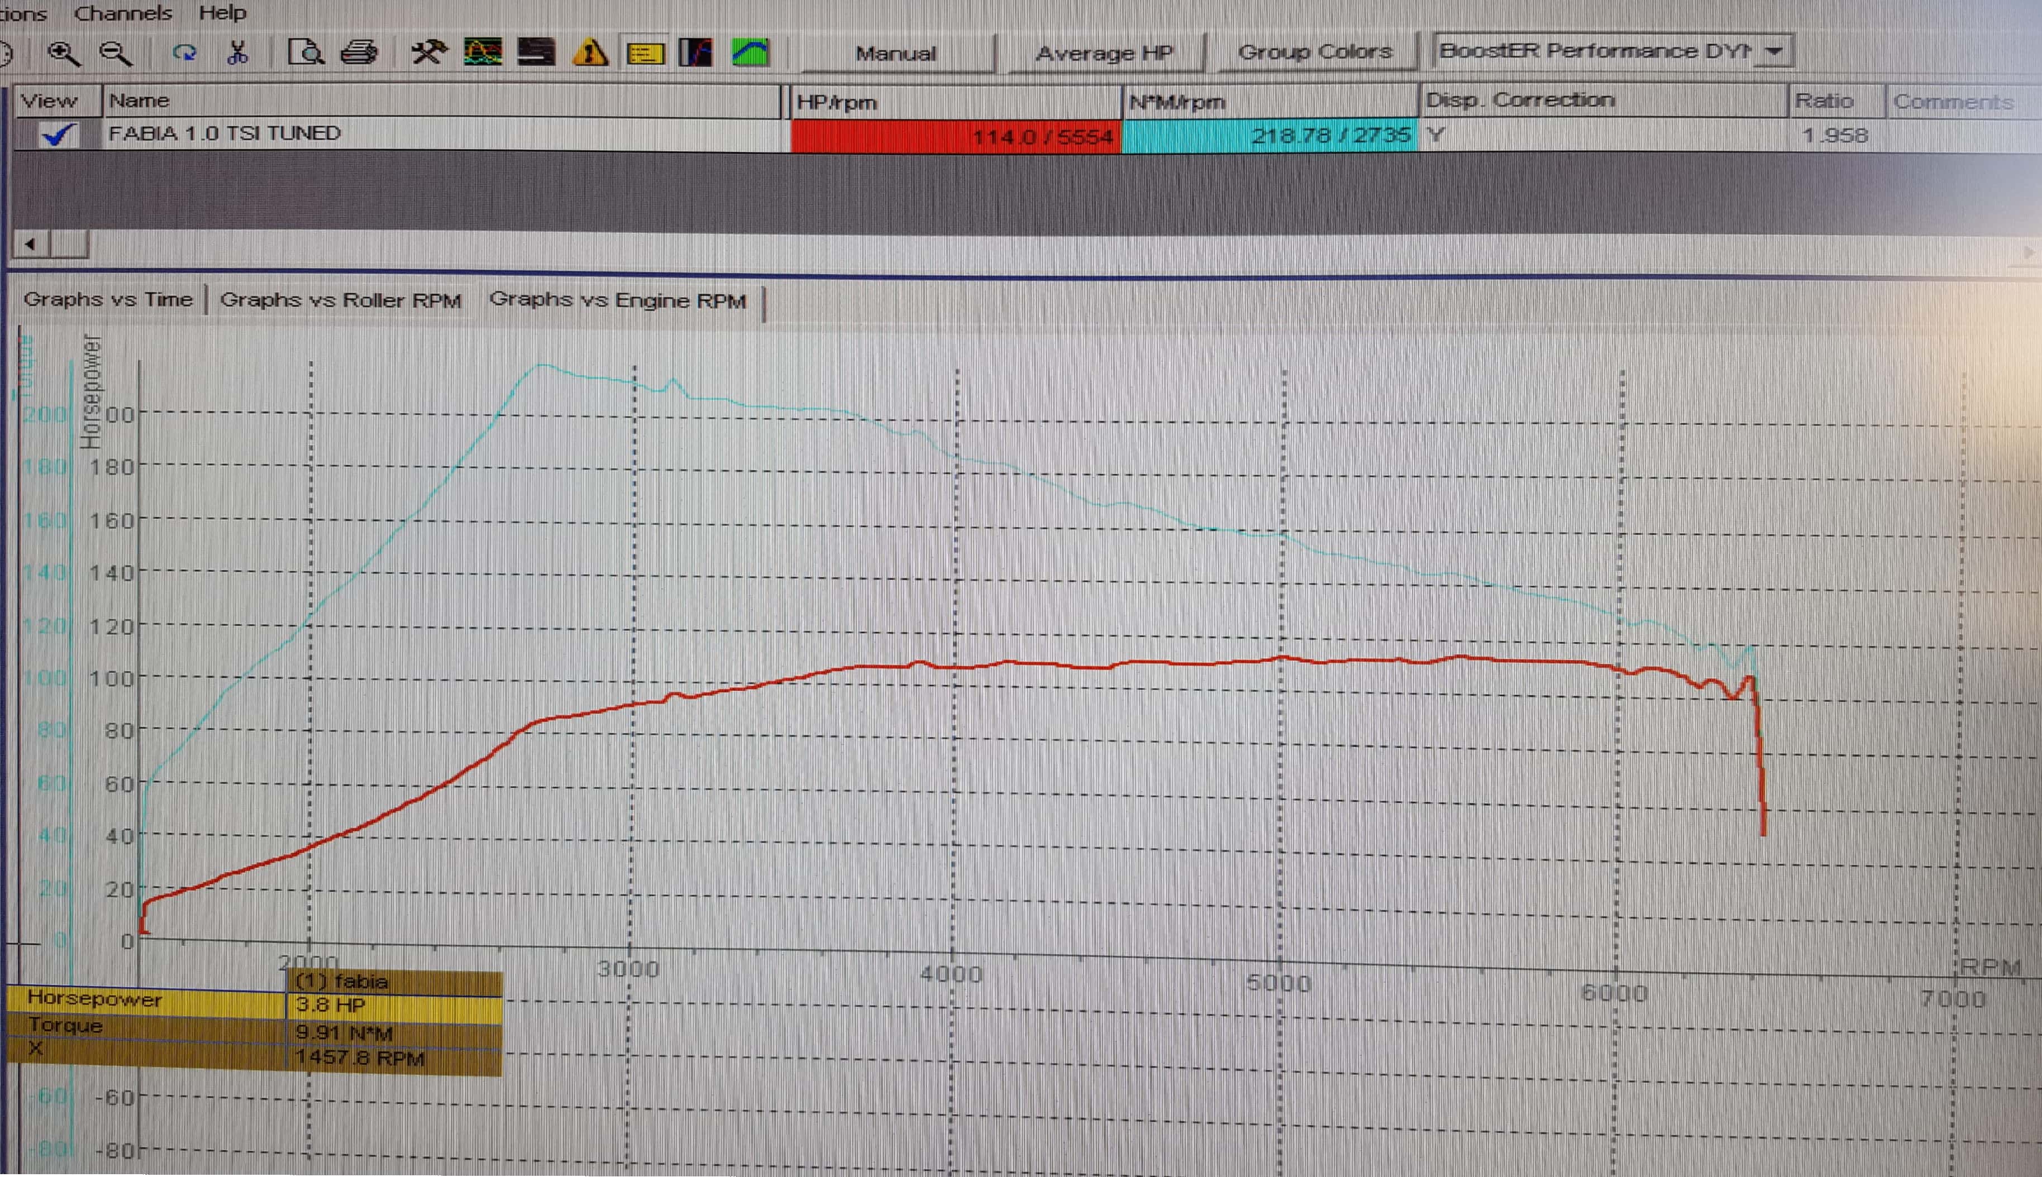Open the wrench and hammer settings icon
Image resolution: width=2042 pixels, height=1177 pixels.
[428, 54]
